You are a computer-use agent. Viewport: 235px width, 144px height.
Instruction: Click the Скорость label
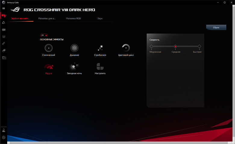click(155, 40)
